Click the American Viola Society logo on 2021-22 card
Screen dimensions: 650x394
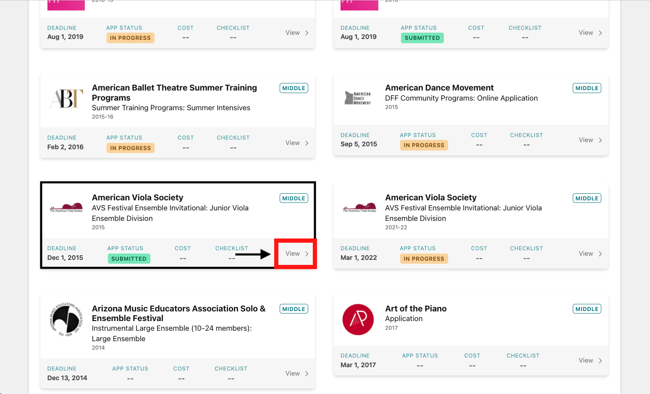[x=359, y=207]
